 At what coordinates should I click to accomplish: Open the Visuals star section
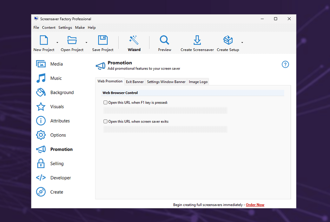[50, 107]
